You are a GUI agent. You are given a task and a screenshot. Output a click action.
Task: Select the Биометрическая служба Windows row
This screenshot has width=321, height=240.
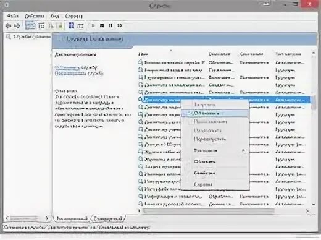pyautogui.click(x=224, y=62)
